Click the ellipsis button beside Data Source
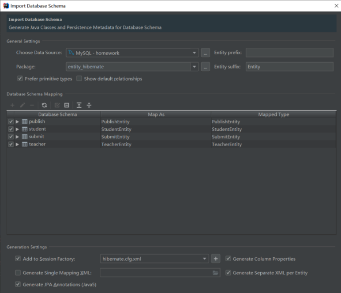Viewport: 341px width, 293px height. click(x=205, y=53)
